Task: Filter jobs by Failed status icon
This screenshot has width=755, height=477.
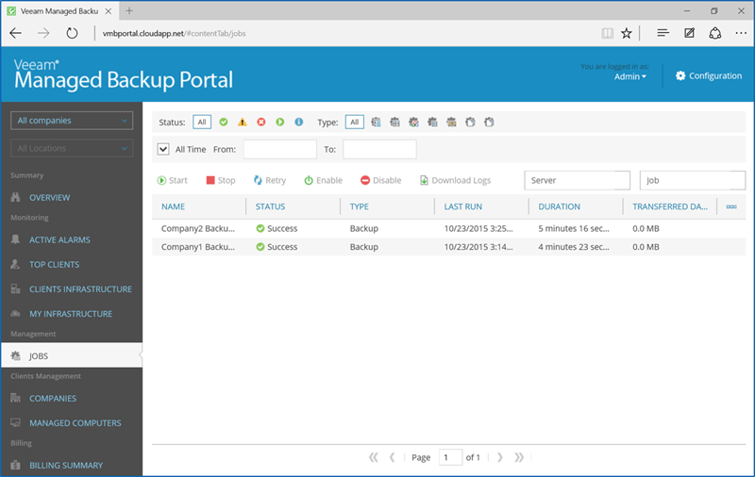Action: click(260, 123)
